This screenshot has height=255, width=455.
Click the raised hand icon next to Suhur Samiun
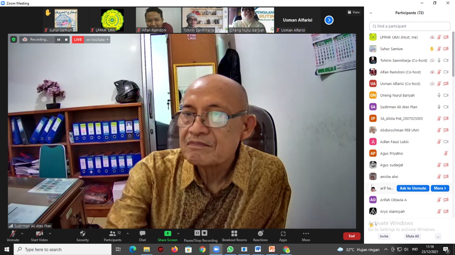pyautogui.click(x=432, y=49)
